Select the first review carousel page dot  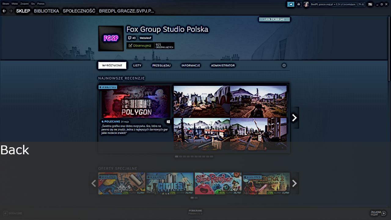tap(177, 156)
